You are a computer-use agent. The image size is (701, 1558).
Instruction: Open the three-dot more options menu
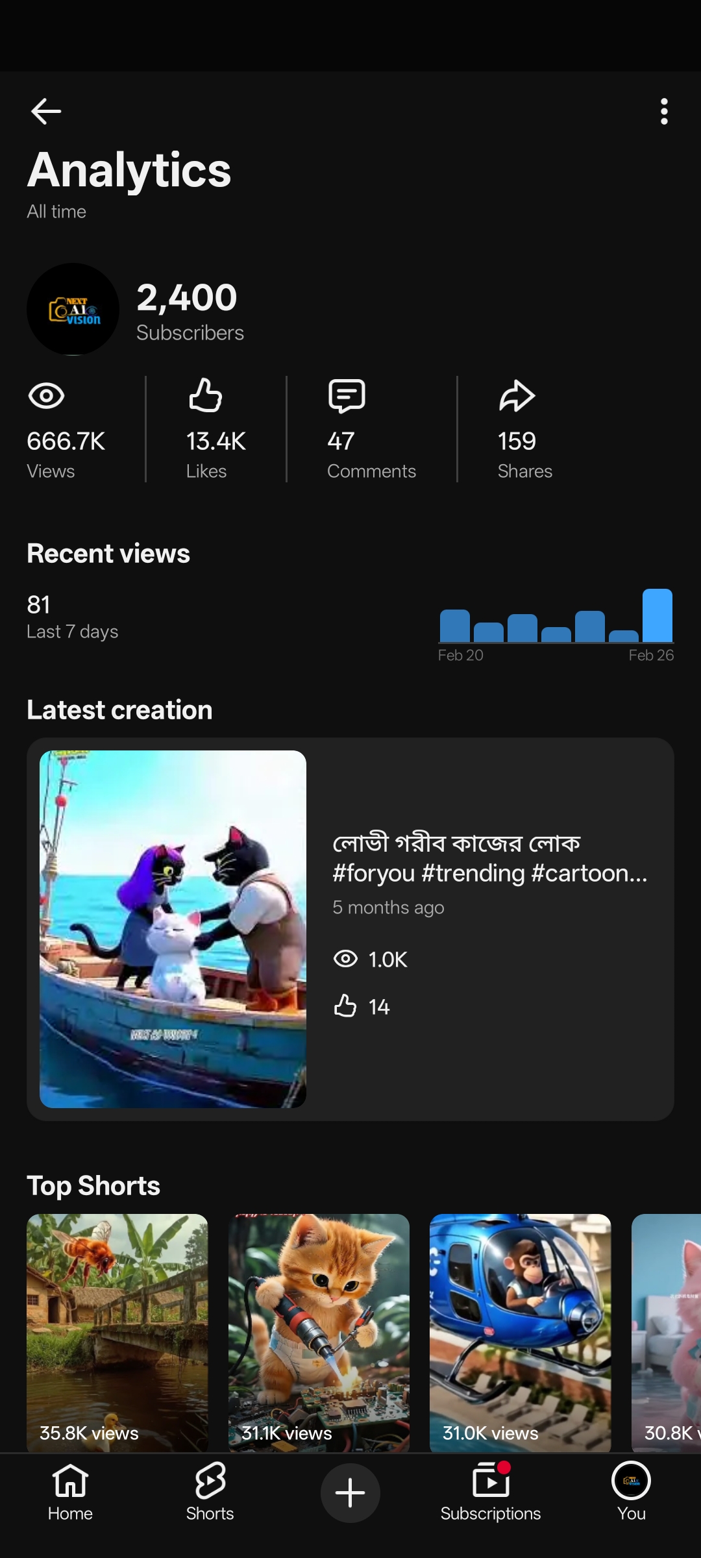(x=663, y=112)
